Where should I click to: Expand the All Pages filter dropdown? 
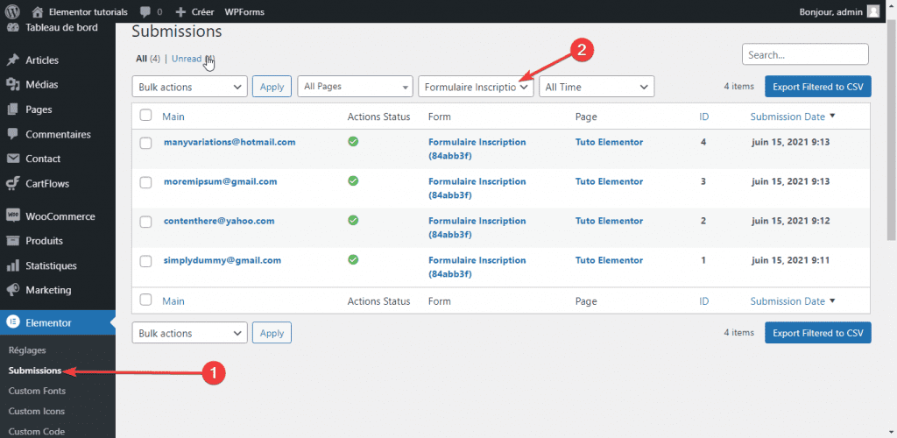(355, 87)
